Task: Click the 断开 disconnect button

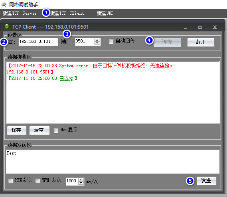Action: 201,42
